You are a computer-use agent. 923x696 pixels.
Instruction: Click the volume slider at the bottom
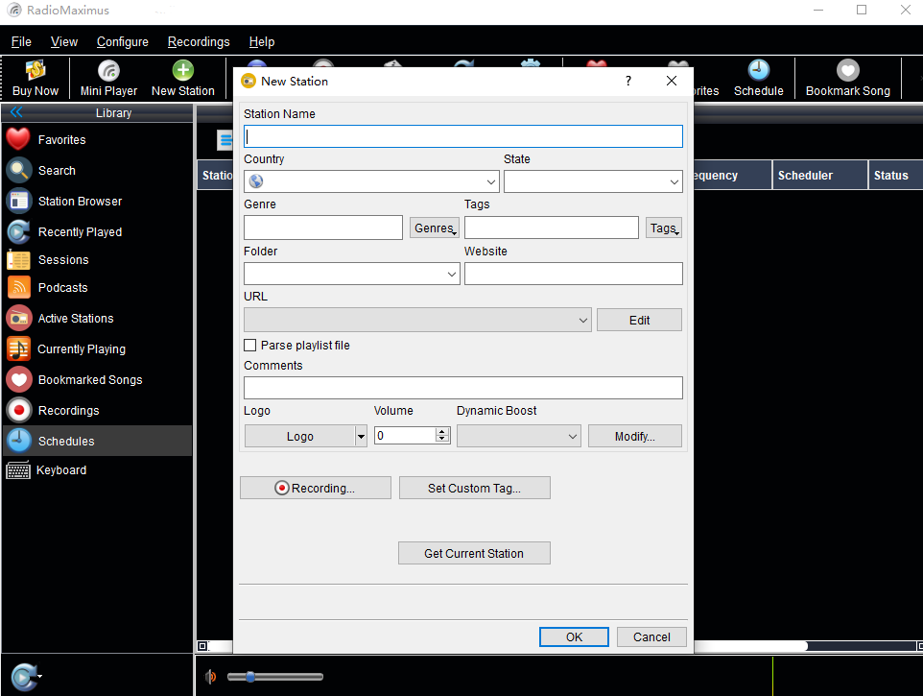(274, 677)
